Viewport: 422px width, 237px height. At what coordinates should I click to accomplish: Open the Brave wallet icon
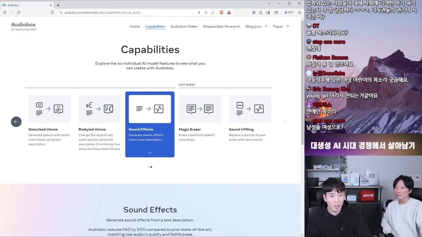click(x=276, y=13)
